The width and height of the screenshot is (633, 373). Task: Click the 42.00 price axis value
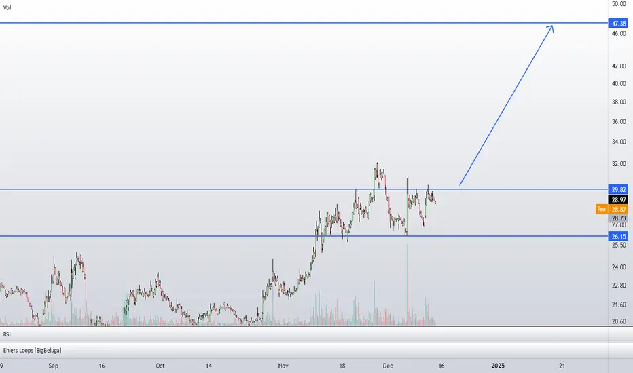pos(619,66)
